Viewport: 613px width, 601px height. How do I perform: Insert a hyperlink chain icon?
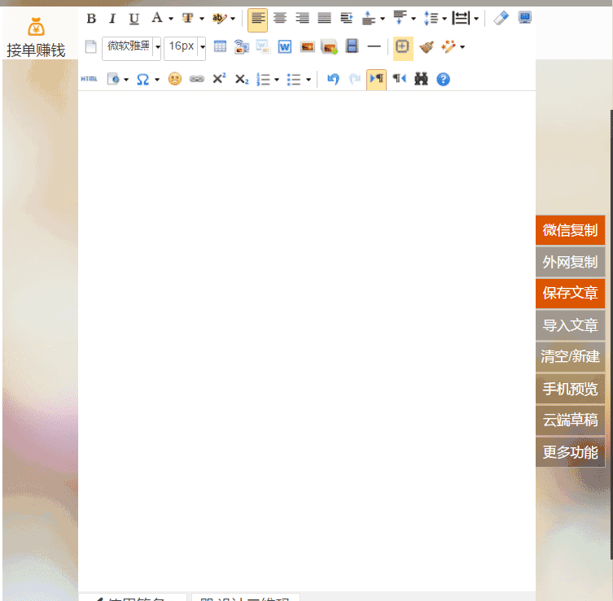pos(197,79)
